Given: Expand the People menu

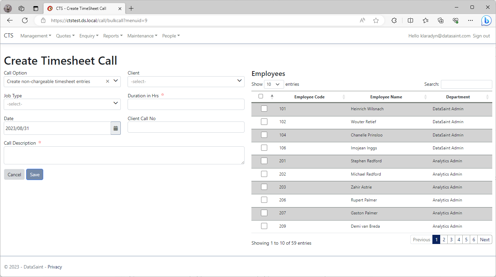Looking at the screenshot, I should 171,36.
